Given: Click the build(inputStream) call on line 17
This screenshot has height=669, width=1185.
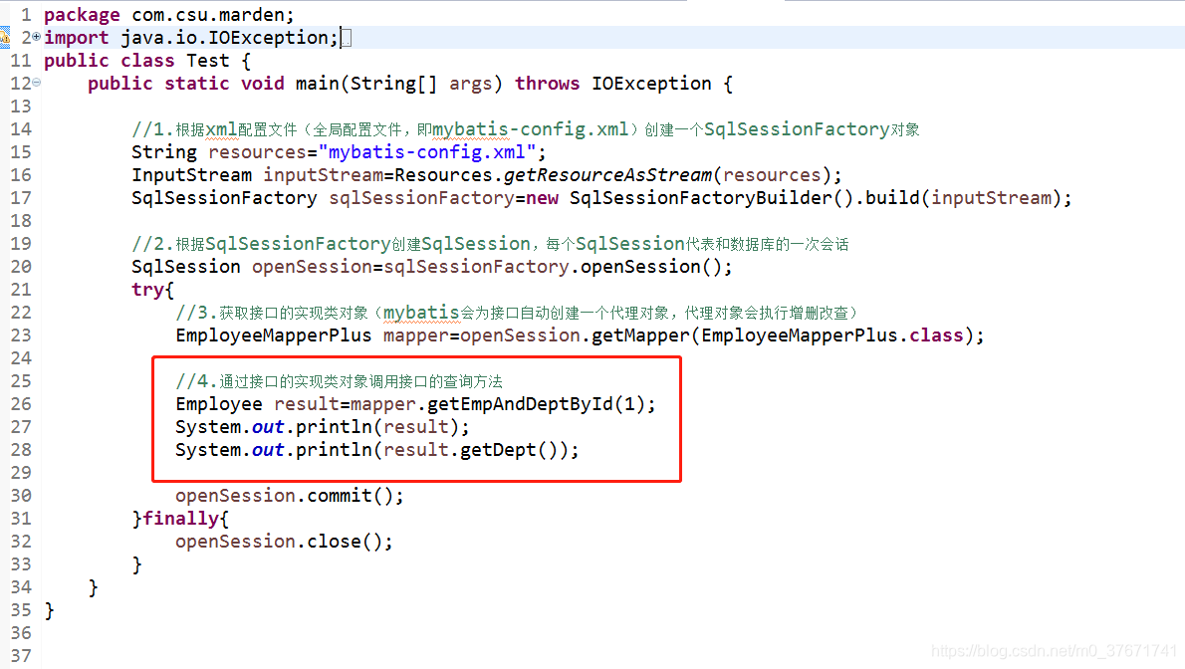Looking at the screenshot, I should click(963, 198).
